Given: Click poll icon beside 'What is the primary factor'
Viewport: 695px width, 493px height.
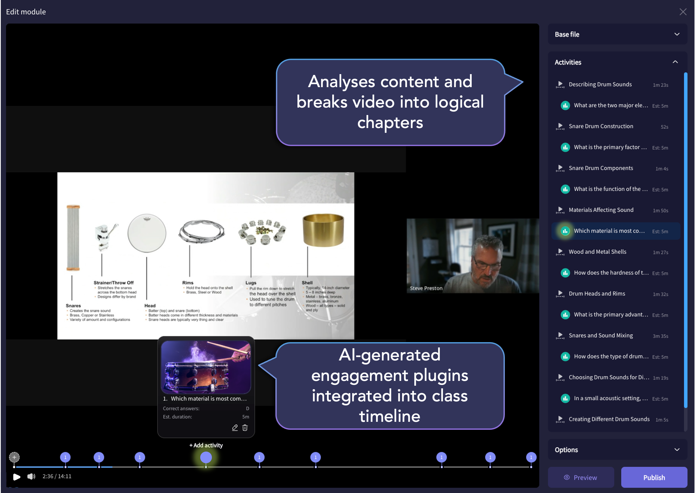Looking at the screenshot, I should [x=565, y=147].
